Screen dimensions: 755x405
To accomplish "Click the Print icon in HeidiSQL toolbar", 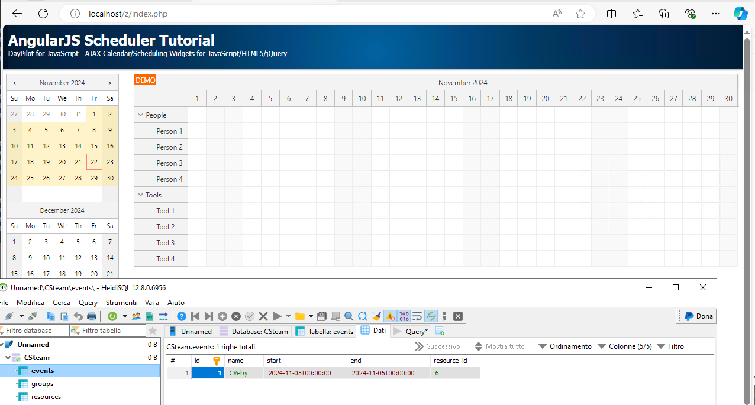I will (x=92, y=316).
